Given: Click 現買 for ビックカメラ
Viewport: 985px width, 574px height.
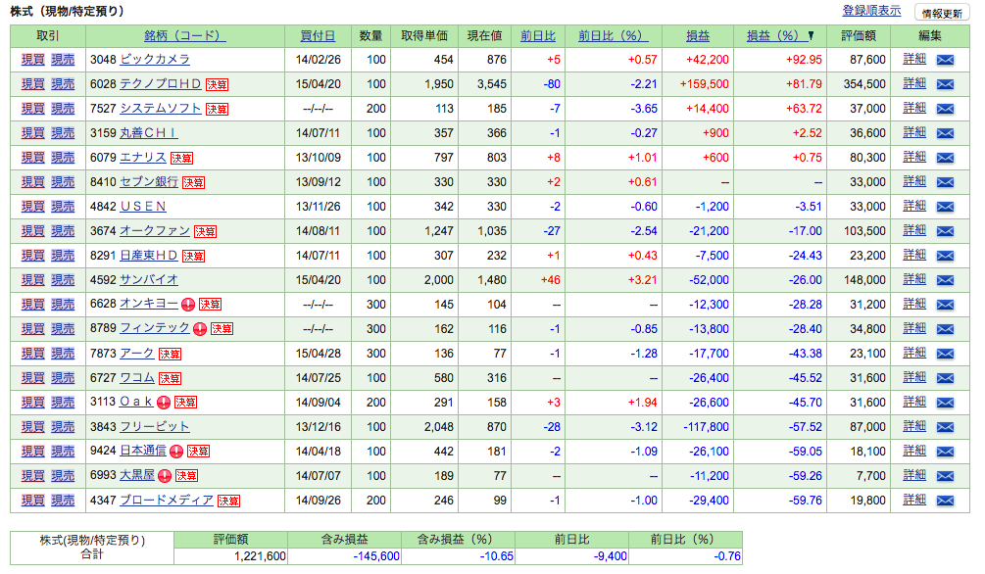Looking at the screenshot, I should click(x=32, y=60).
